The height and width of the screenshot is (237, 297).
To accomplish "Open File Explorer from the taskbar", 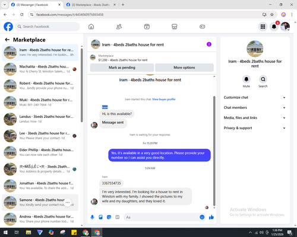I will [x=29, y=232].
